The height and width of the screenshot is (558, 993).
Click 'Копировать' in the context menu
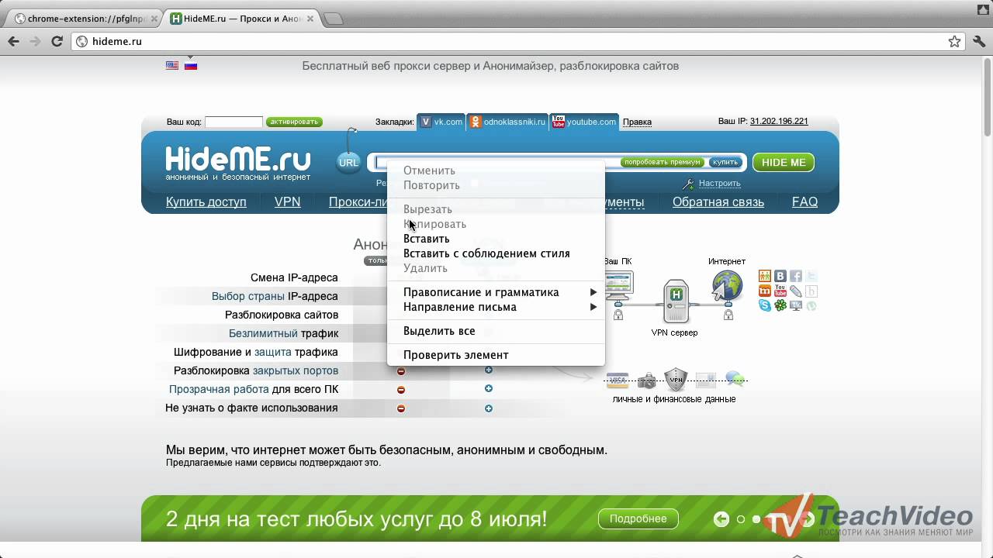(496, 224)
